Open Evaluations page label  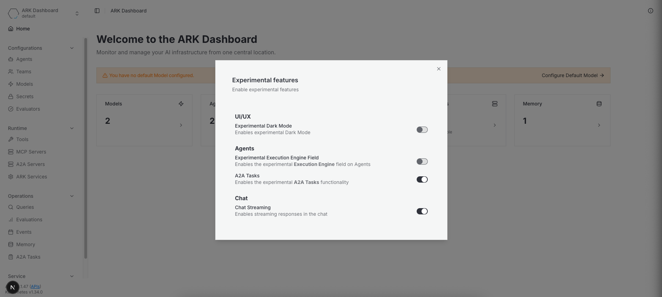tap(29, 220)
